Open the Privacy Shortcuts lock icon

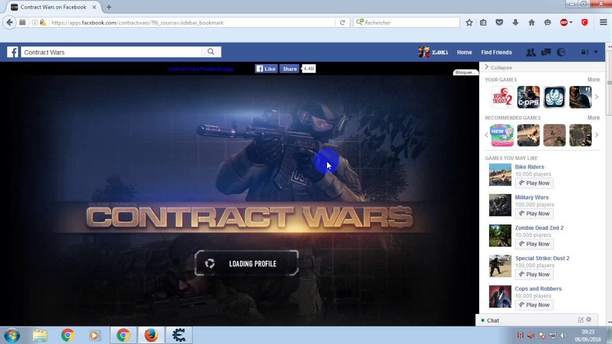[584, 52]
